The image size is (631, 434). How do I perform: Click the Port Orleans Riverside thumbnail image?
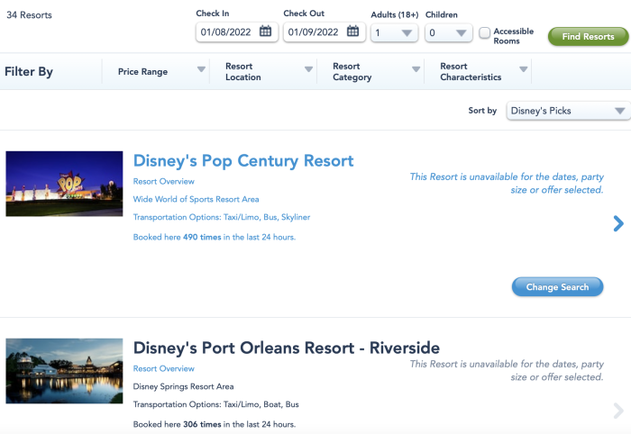64,370
